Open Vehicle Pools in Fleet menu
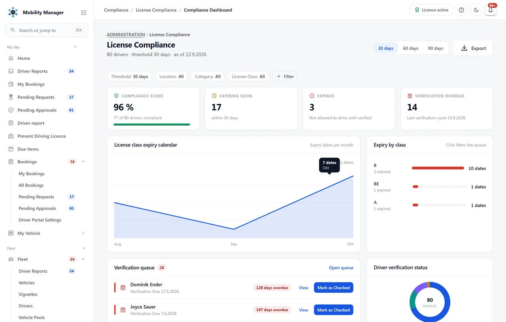 tap(32, 317)
